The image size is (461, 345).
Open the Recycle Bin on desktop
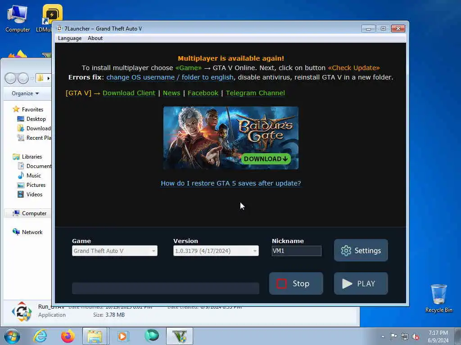pyautogui.click(x=438, y=298)
